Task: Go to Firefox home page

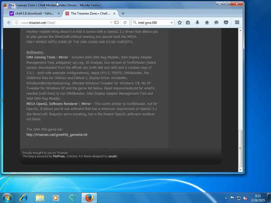Action: [x=207, y=22]
